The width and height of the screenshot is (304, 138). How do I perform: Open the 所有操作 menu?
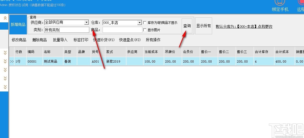point(153,40)
